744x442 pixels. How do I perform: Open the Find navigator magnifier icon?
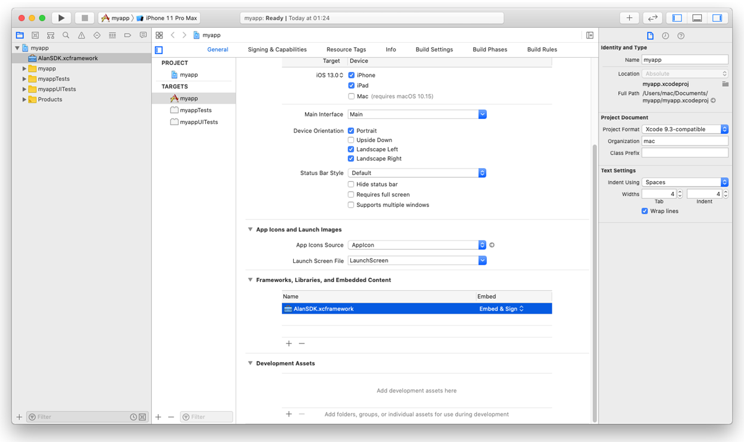coord(66,35)
